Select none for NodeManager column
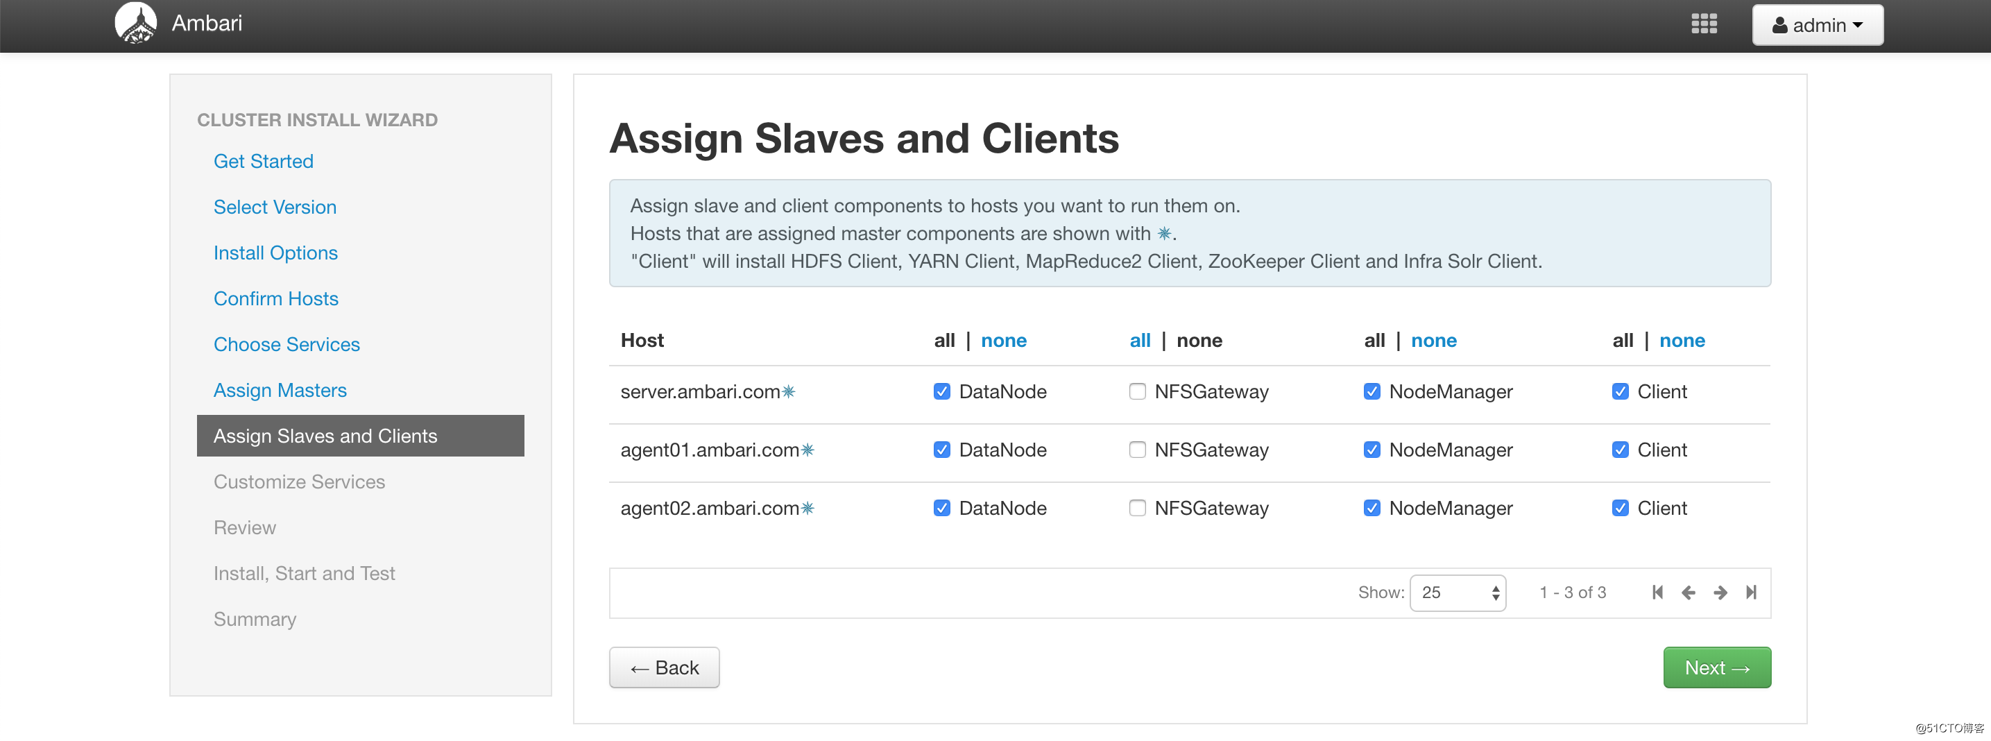The width and height of the screenshot is (1991, 741). pyautogui.click(x=1433, y=340)
